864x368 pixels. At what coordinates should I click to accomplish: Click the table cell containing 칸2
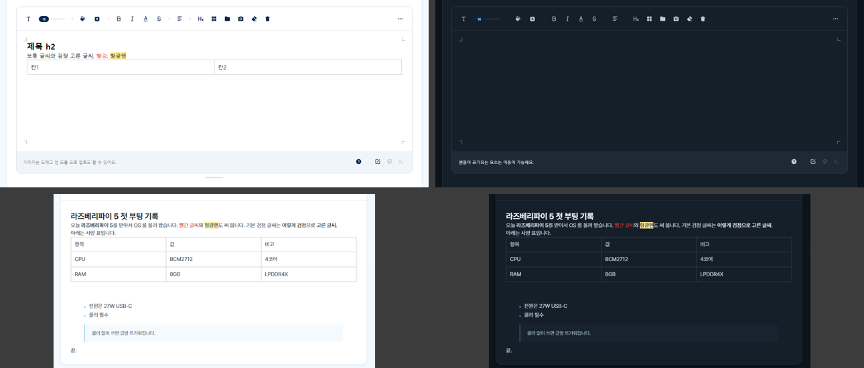click(308, 67)
